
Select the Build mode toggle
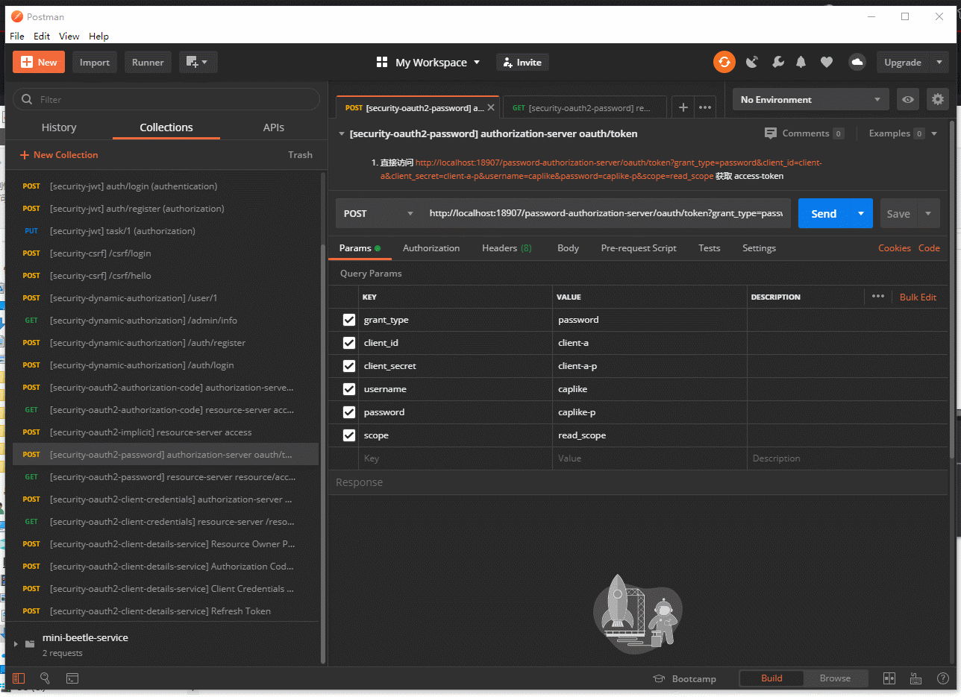point(771,678)
